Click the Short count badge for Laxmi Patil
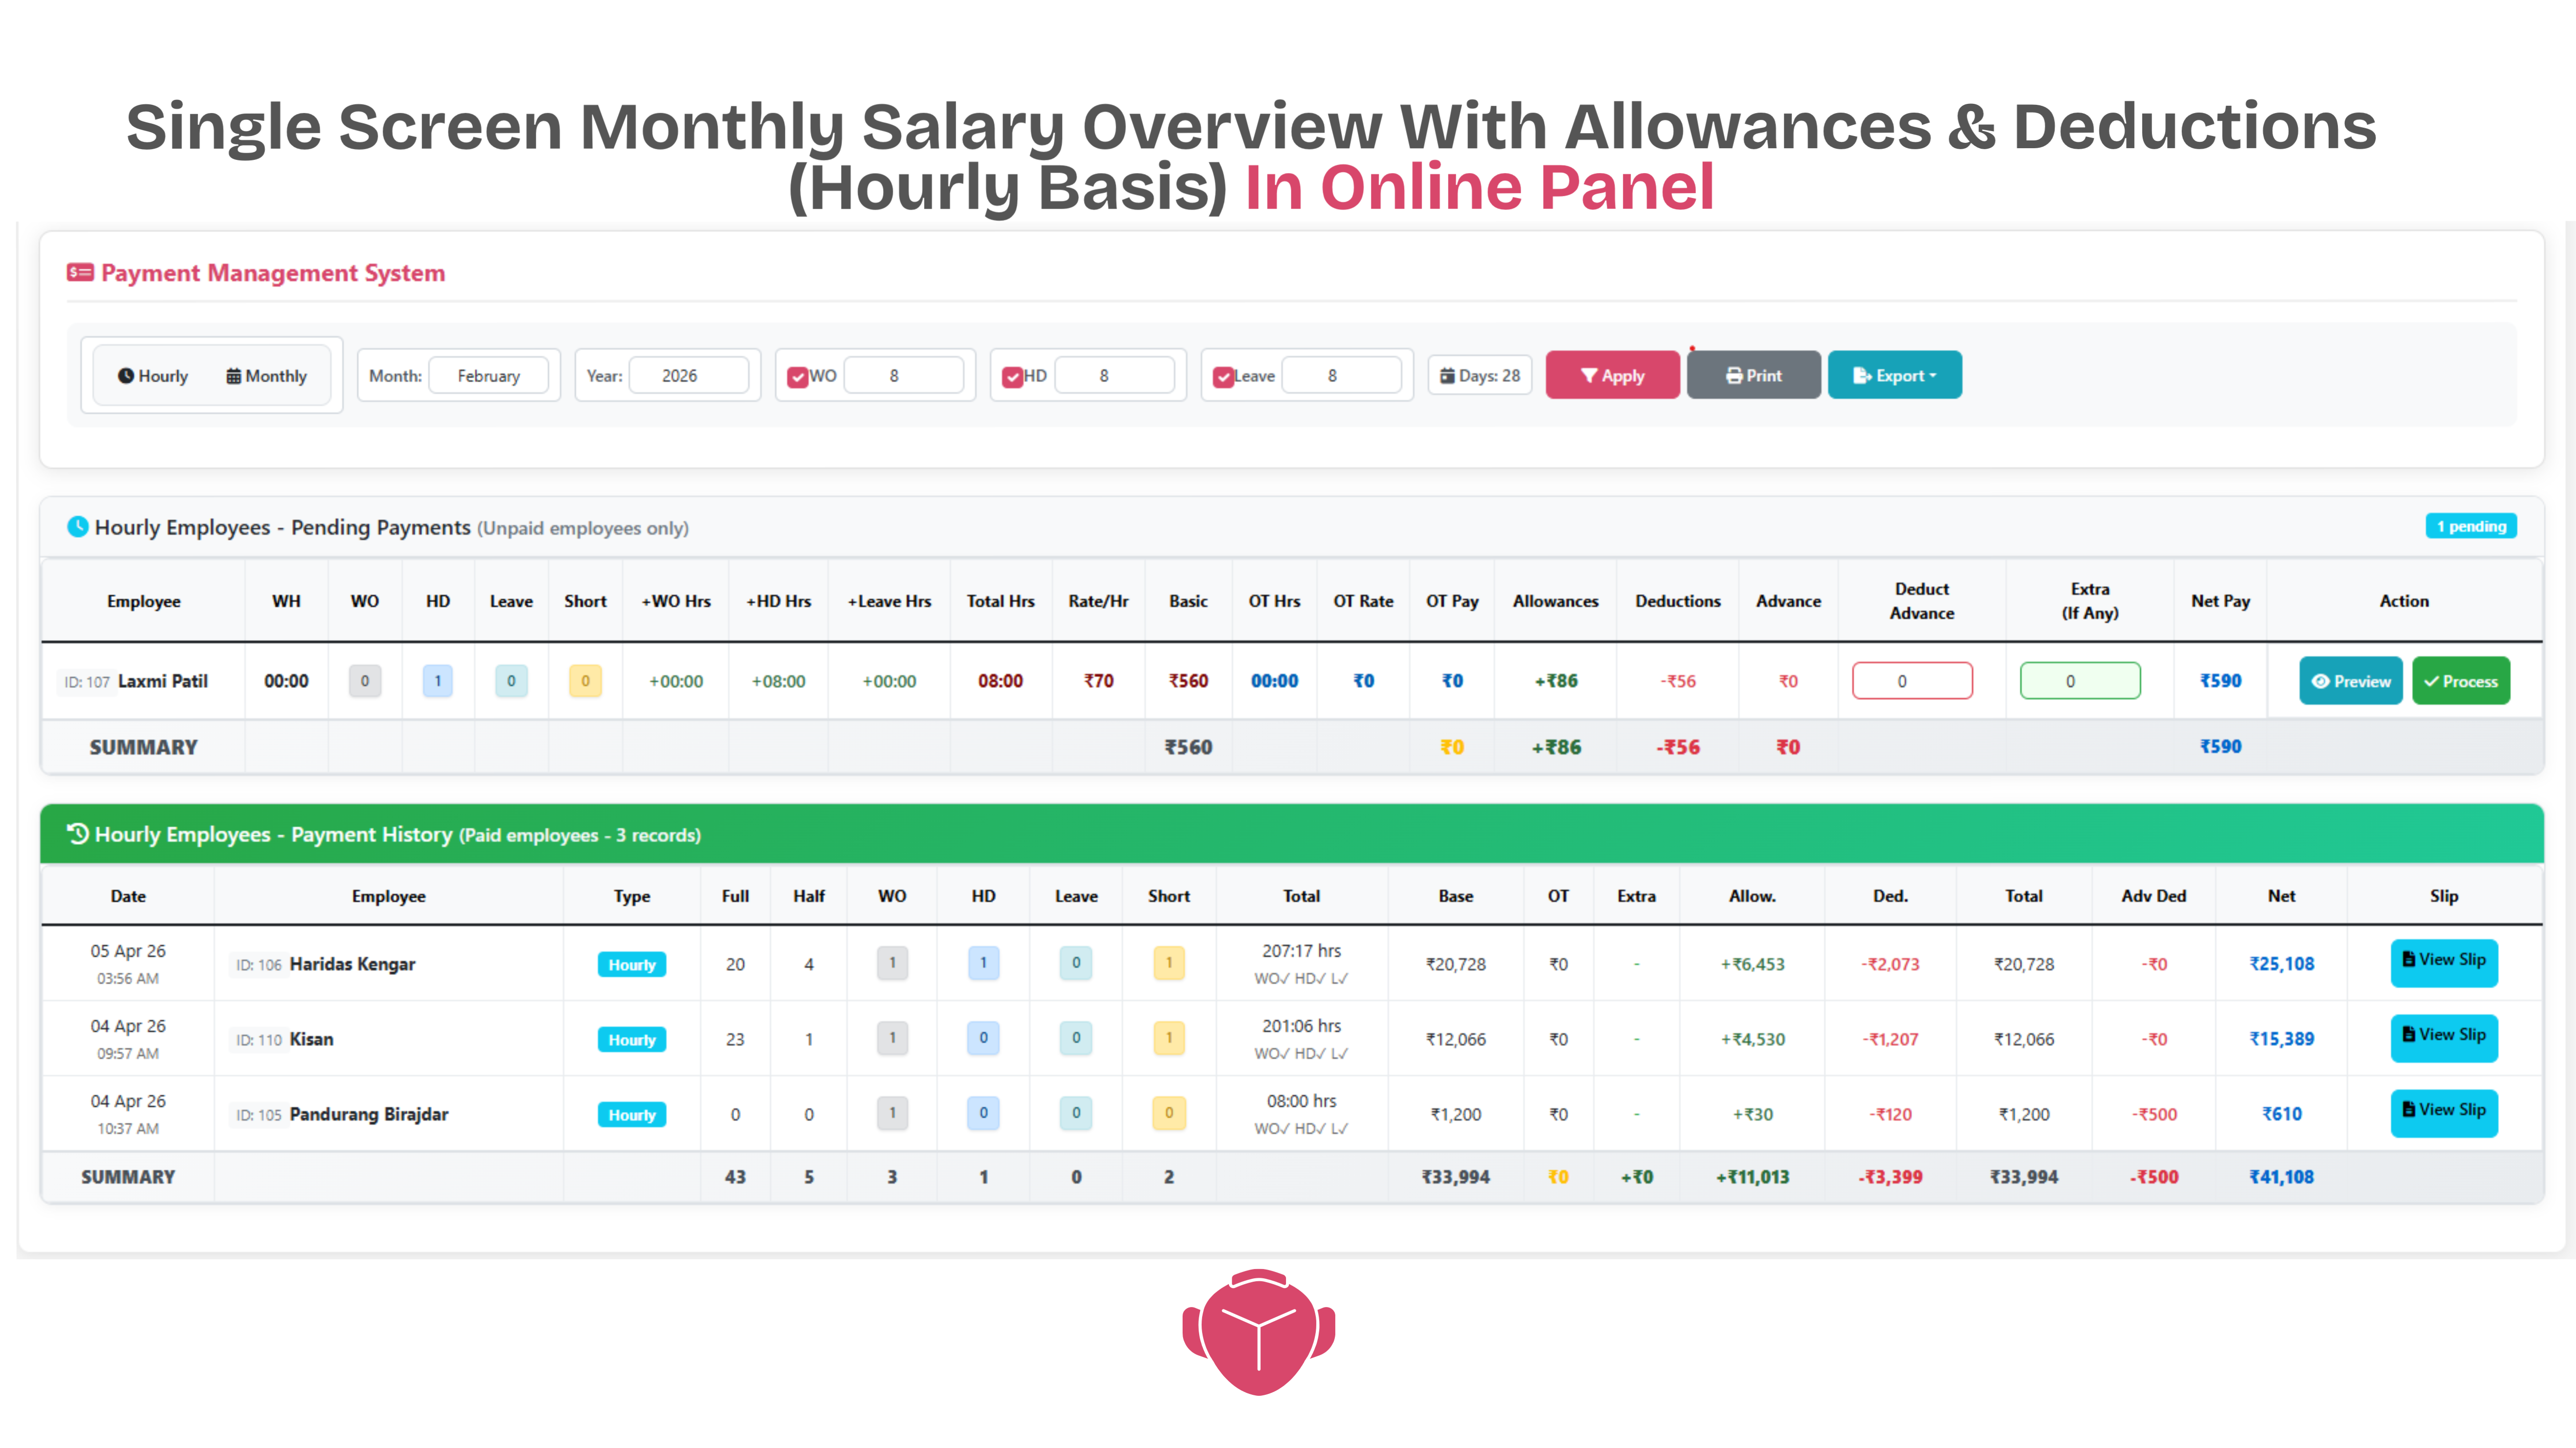Viewport: 2576px width, 1448px height. pyautogui.click(x=585, y=681)
